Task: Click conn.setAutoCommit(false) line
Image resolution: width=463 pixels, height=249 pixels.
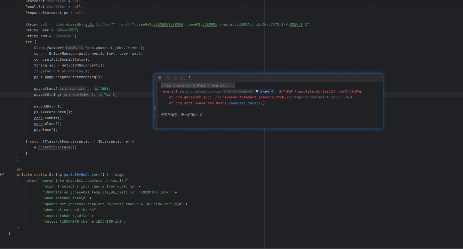Action: [x=62, y=60]
